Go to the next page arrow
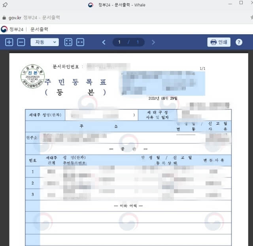The width and height of the screenshot is (253, 246). [153, 42]
